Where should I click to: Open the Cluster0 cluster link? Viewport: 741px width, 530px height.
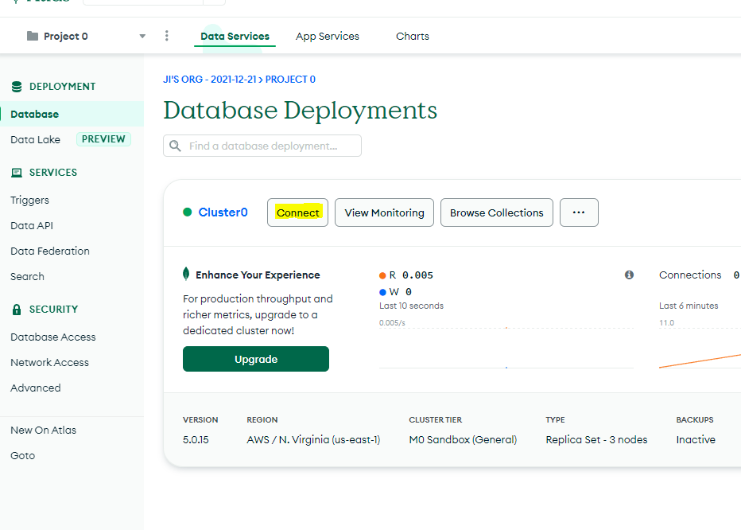(223, 212)
